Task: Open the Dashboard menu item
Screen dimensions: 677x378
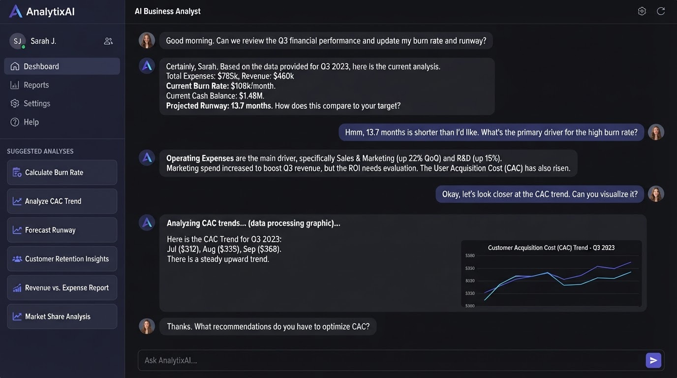Action: pos(62,66)
